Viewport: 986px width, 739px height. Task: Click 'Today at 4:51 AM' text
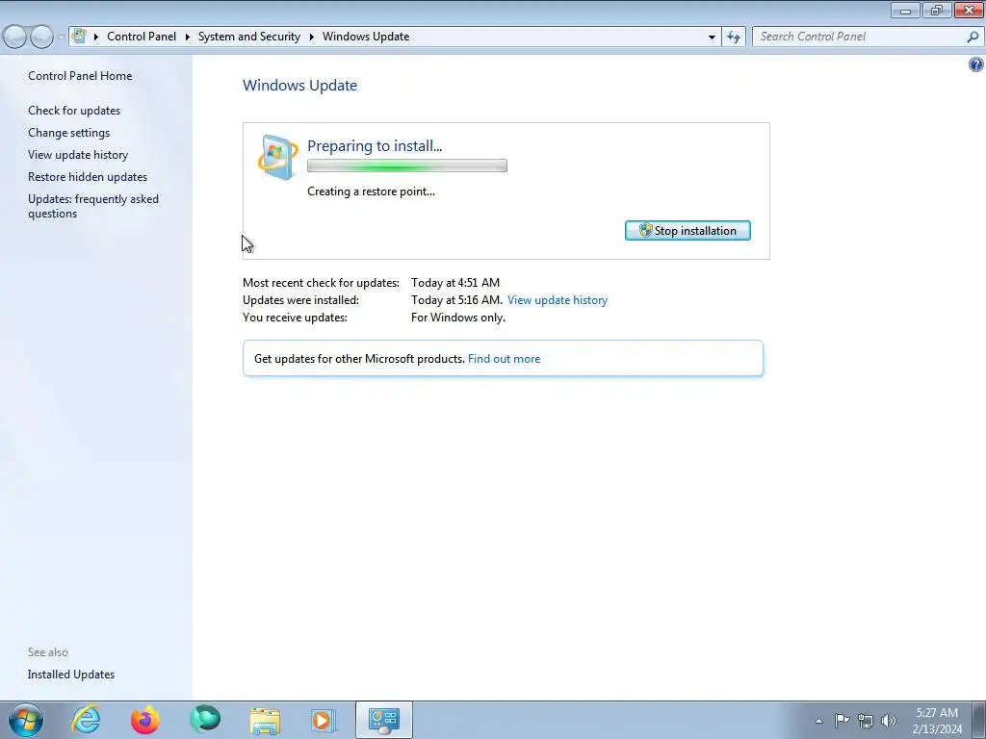[455, 283]
